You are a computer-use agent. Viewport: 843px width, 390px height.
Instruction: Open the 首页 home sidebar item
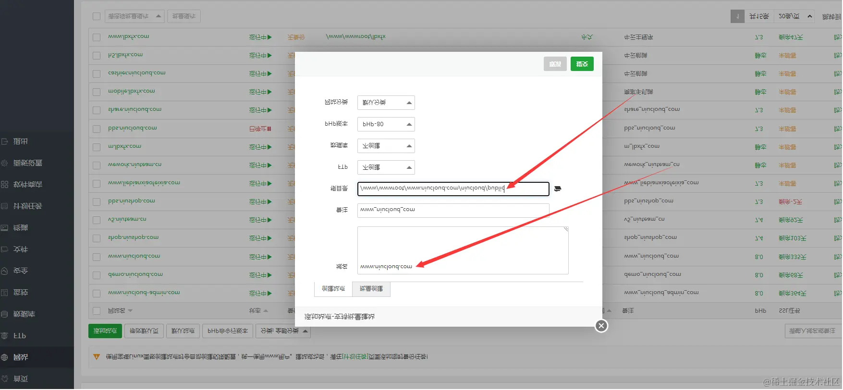(x=20, y=379)
